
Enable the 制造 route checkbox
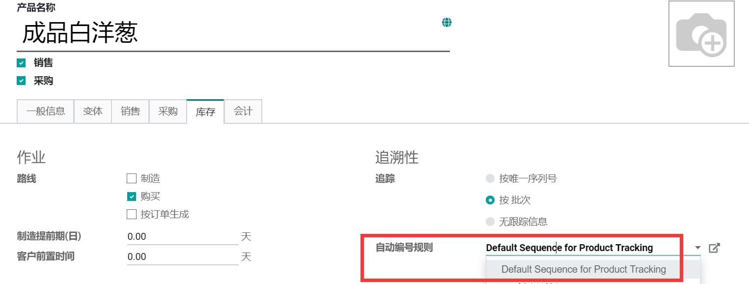(132, 178)
